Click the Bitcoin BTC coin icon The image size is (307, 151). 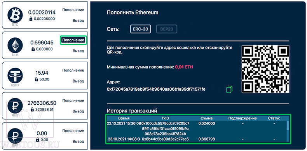coord(15,15)
